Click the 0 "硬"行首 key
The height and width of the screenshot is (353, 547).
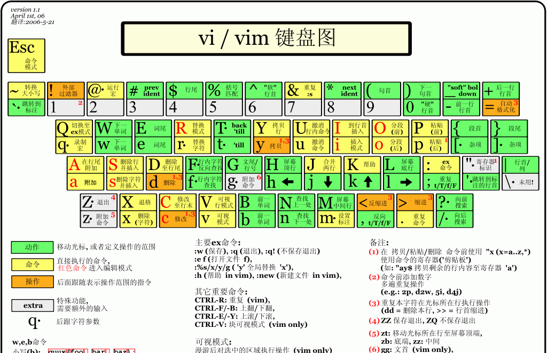tap(422, 107)
